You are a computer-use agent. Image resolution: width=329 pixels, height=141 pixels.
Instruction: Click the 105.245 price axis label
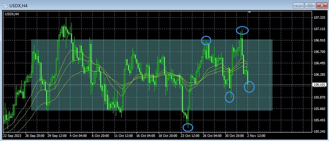[319, 132]
